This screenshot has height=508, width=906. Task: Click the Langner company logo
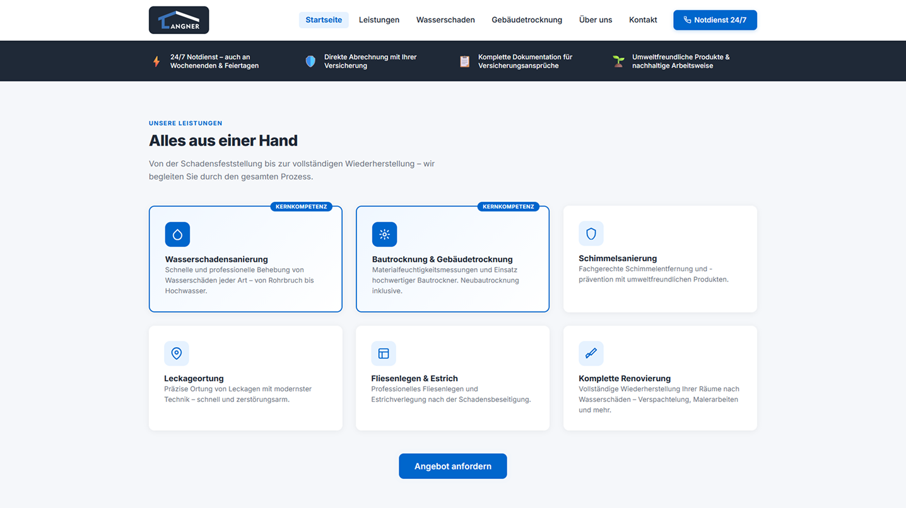click(x=179, y=20)
